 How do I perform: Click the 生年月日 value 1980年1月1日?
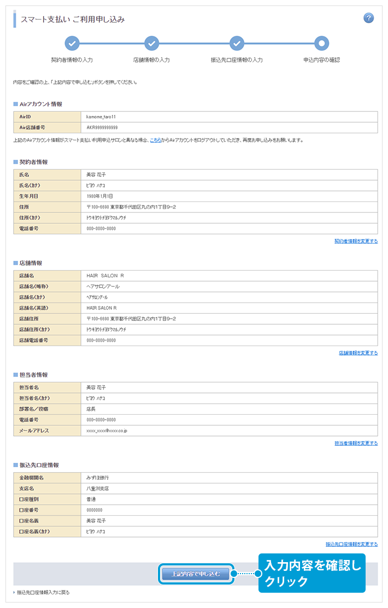tap(100, 196)
